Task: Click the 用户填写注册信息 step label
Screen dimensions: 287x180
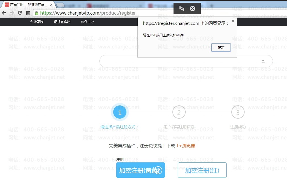Action: [x=179, y=127]
